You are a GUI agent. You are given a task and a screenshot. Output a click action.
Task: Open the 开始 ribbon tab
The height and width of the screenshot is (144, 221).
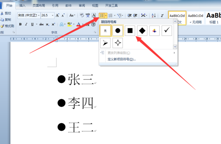(x=9, y=6)
